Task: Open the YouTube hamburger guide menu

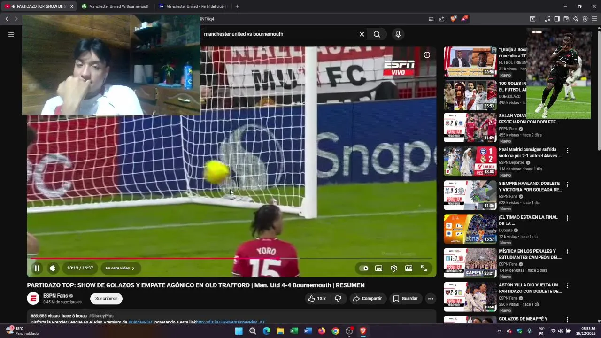Action: pyautogui.click(x=11, y=34)
